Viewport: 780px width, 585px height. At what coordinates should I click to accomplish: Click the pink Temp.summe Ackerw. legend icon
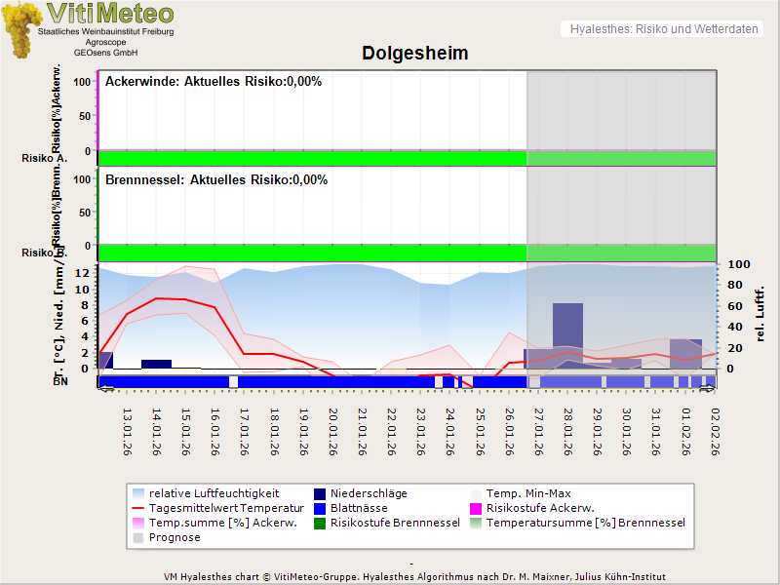tap(138, 523)
